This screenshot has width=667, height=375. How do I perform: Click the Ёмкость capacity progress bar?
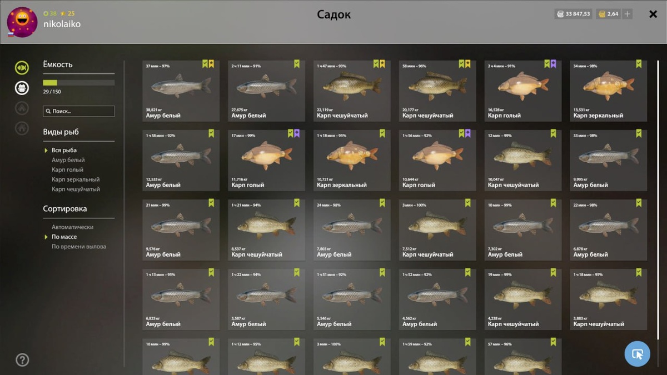click(x=79, y=83)
